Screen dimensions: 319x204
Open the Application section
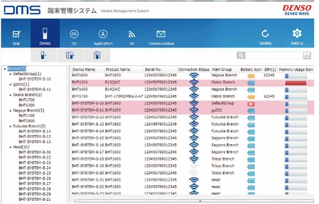103,36
